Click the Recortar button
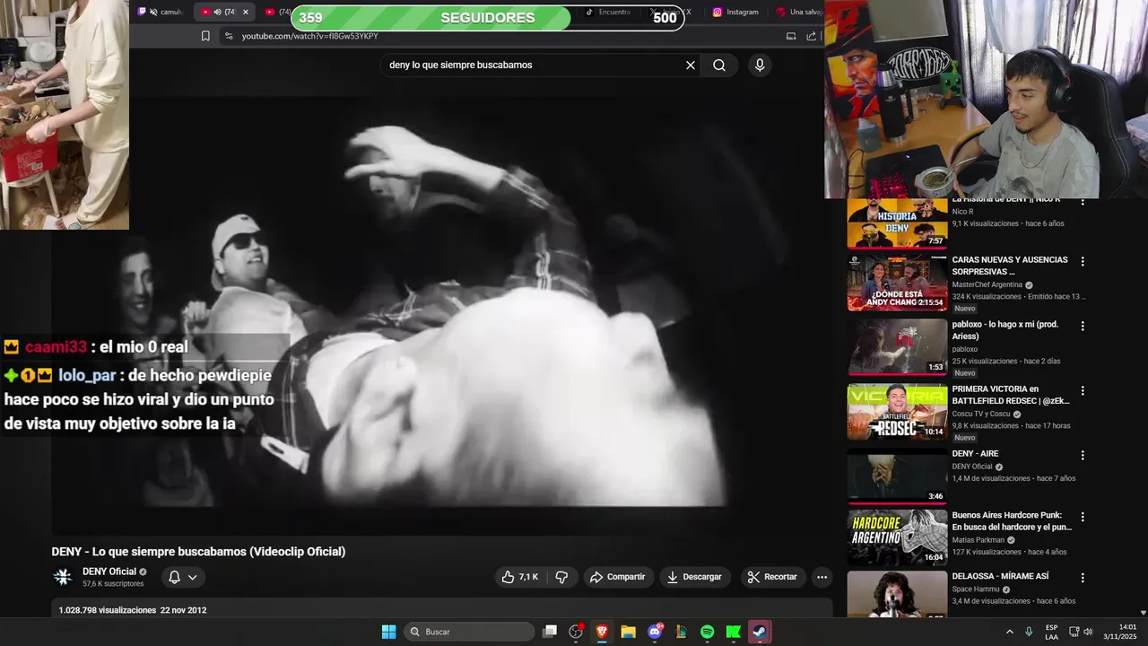 pos(772,577)
